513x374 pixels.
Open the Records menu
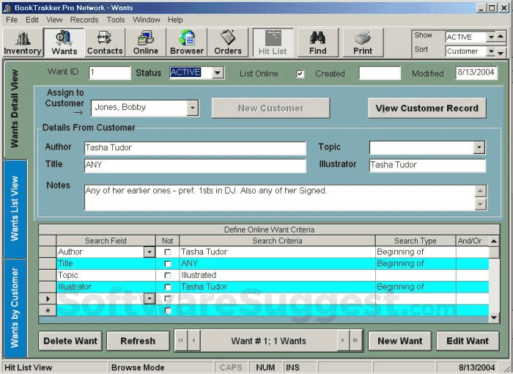[84, 20]
